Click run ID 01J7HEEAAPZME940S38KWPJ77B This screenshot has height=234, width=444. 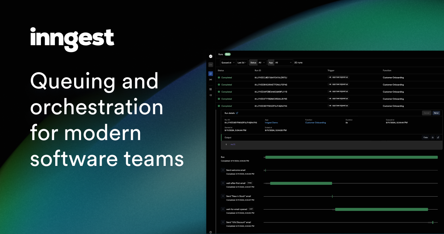coord(271,92)
